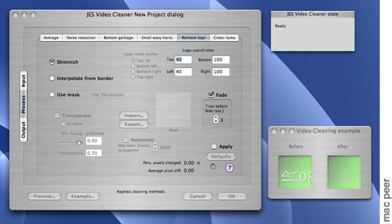The width and height of the screenshot is (392, 224).
Task: Click the Min. backgr. uniformity slider
Action: 70,142
